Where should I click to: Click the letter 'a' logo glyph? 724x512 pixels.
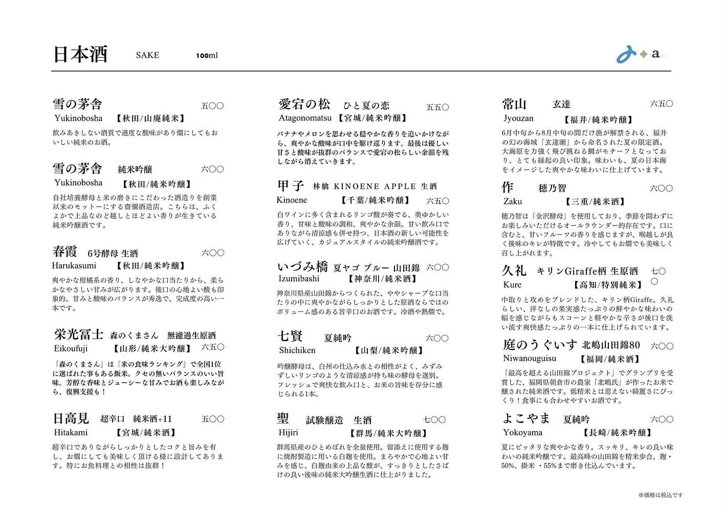[655, 54]
